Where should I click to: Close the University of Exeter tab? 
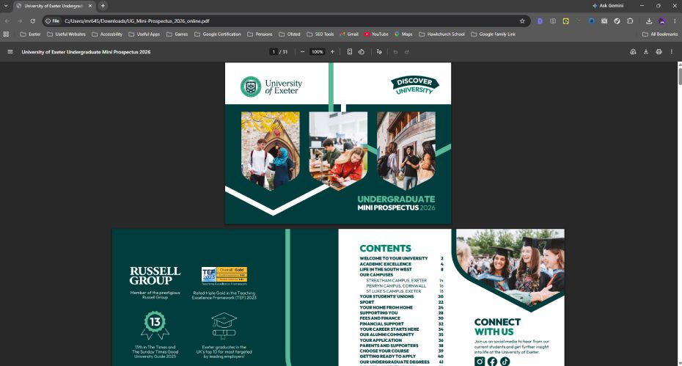(x=90, y=6)
